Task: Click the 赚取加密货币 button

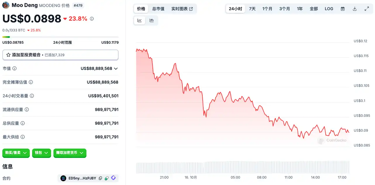Action: coord(70,153)
